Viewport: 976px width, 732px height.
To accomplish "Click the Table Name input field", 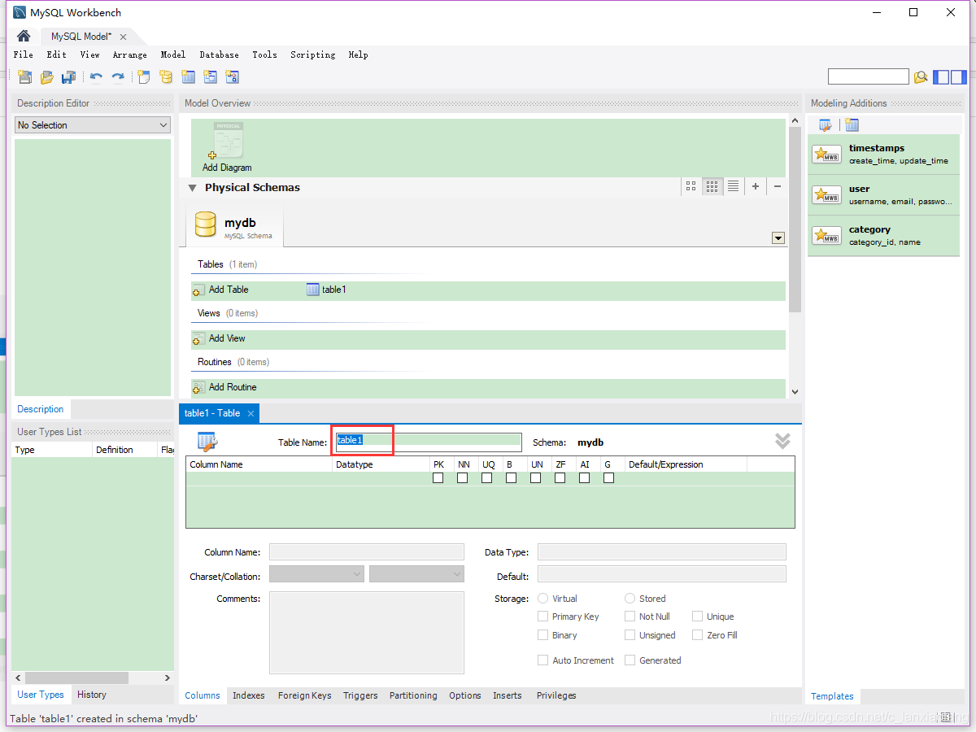I will [x=429, y=441].
